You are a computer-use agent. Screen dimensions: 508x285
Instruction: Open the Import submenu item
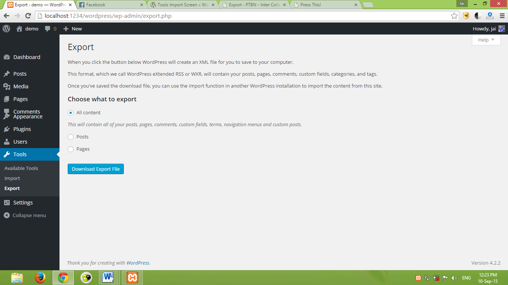coord(12,178)
